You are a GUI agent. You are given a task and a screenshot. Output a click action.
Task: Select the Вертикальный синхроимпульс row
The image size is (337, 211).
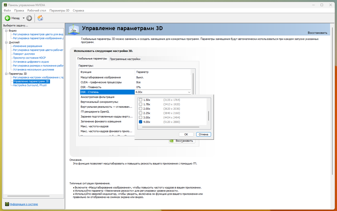coord(107,102)
